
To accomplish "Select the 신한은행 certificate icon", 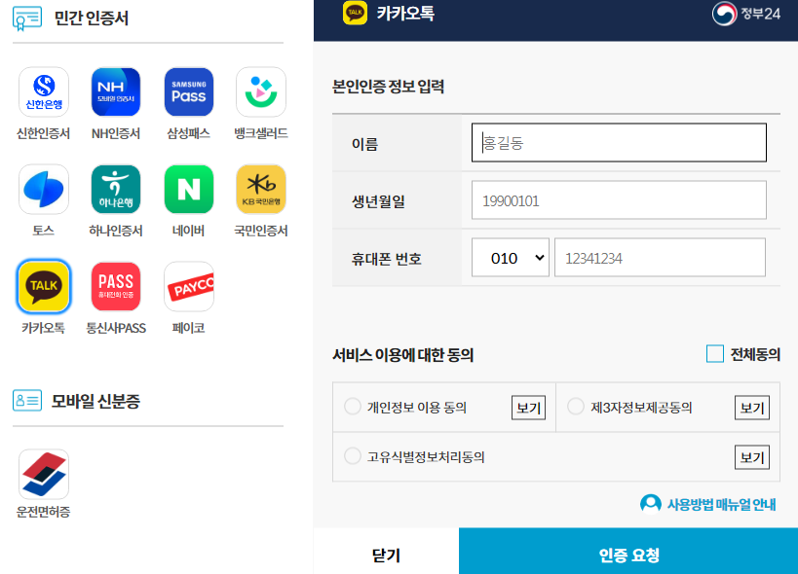I will [x=44, y=91].
